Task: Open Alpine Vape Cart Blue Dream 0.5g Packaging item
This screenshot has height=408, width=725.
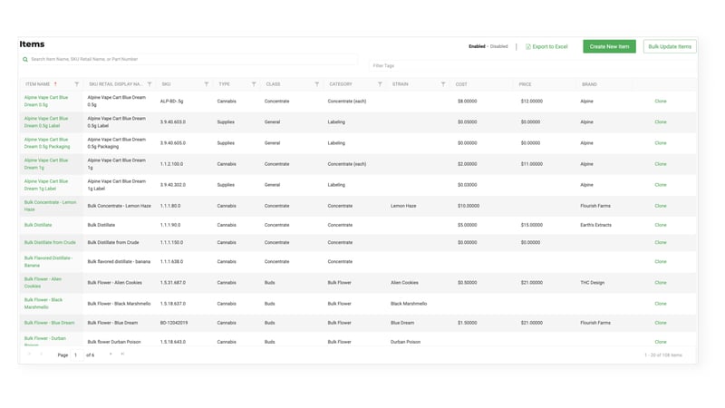Action: tap(47, 143)
